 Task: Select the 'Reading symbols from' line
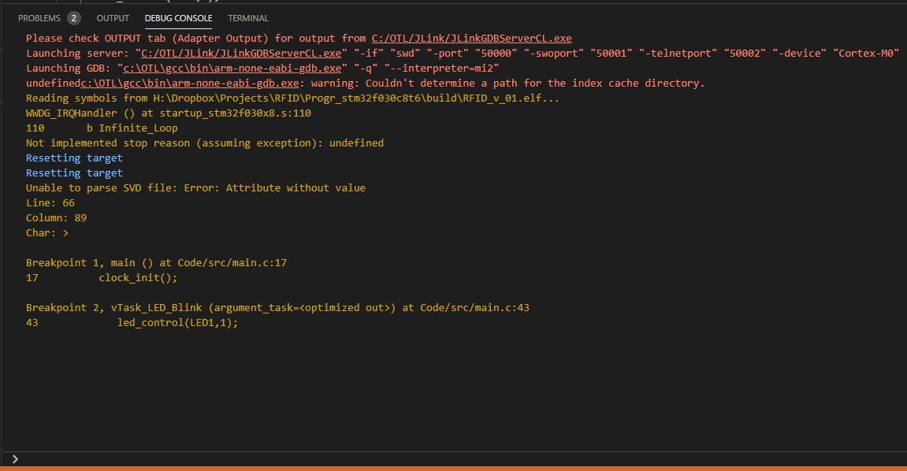[x=292, y=98]
